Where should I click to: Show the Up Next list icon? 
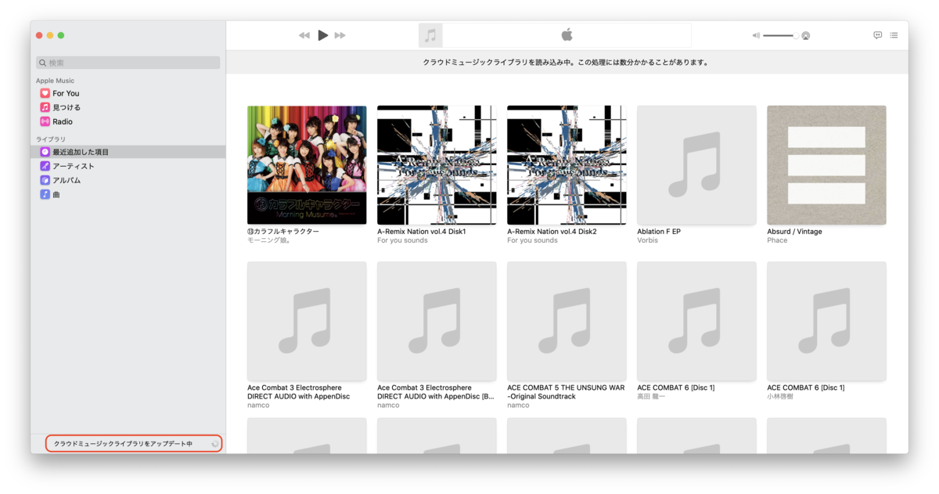click(x=894, y=35)
